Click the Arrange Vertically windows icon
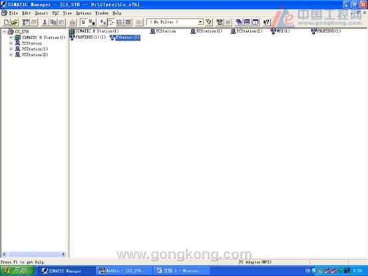The width and height of the screenshot is (368, 276). coord(256,22)
